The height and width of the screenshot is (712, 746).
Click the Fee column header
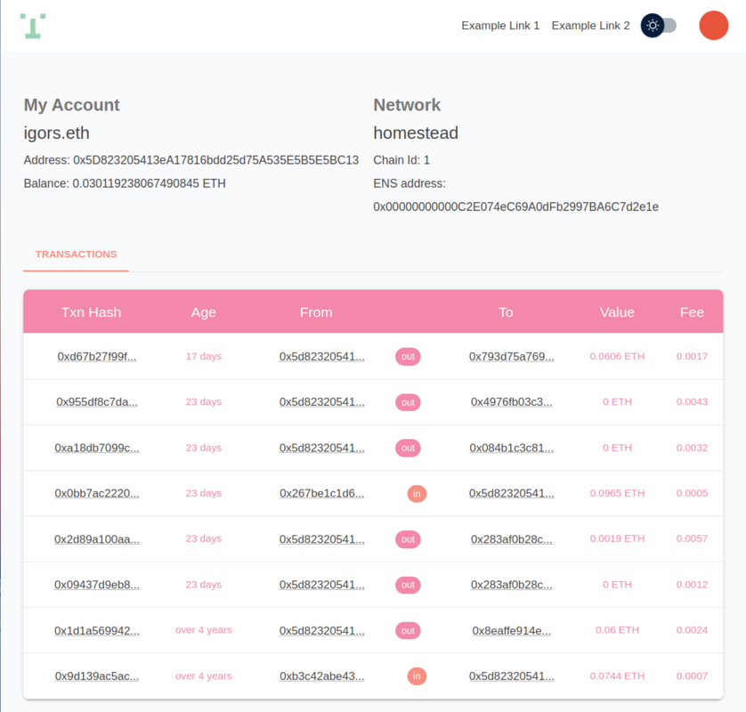pos(692,312)
